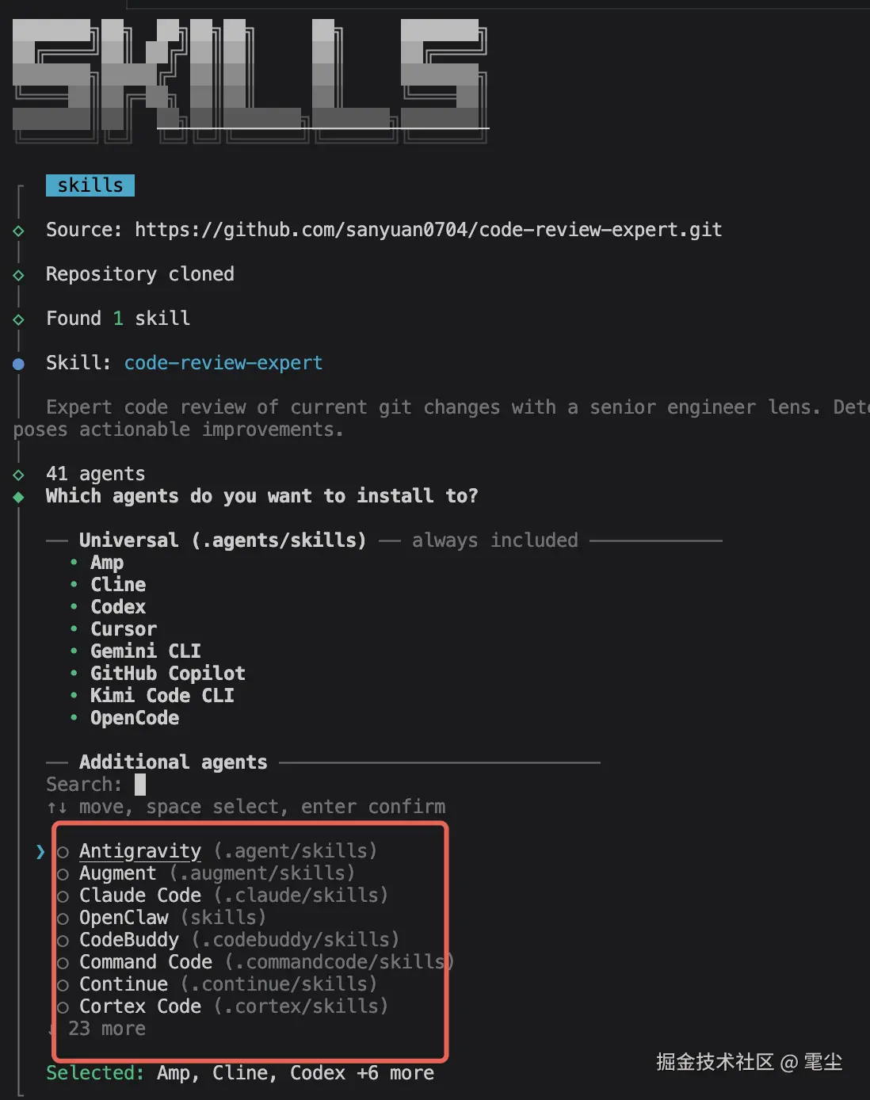Click the GitHub Copilot universal agent entry
870x1100 pixels.
(167, 674)
